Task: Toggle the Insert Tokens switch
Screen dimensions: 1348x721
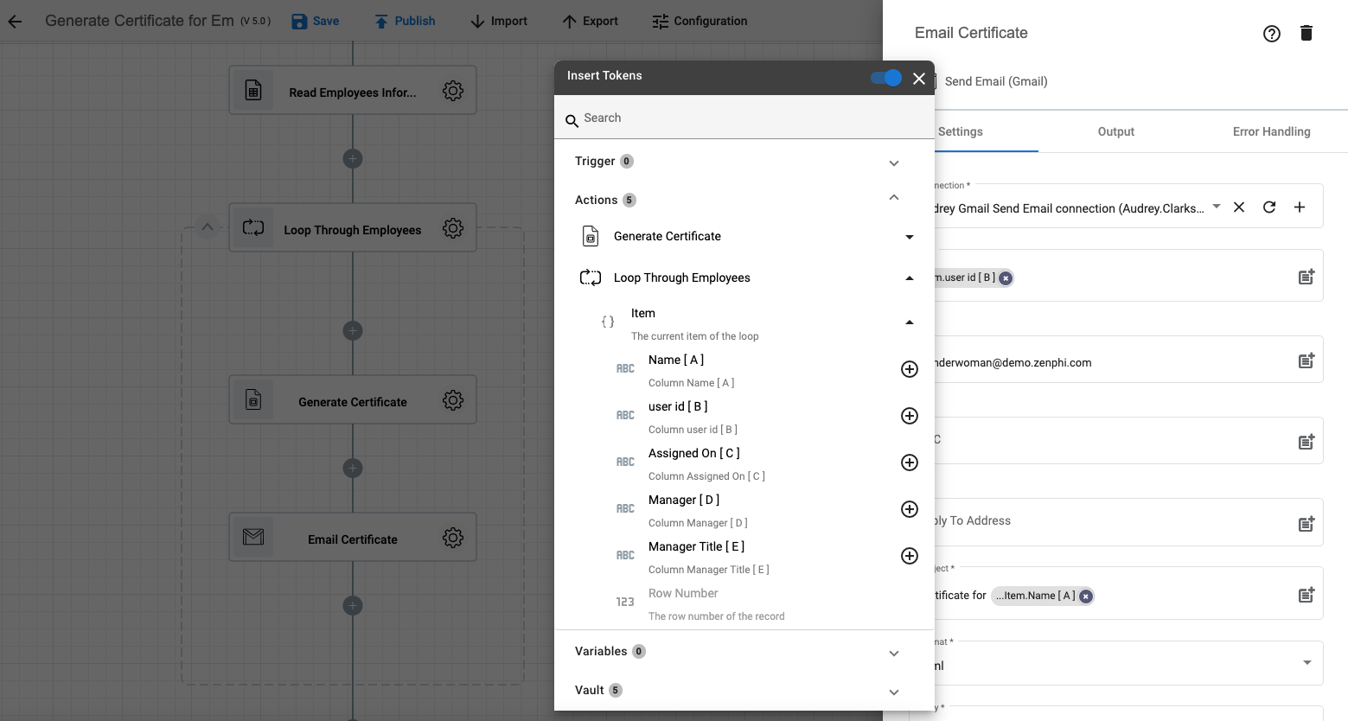Action: 886,78
